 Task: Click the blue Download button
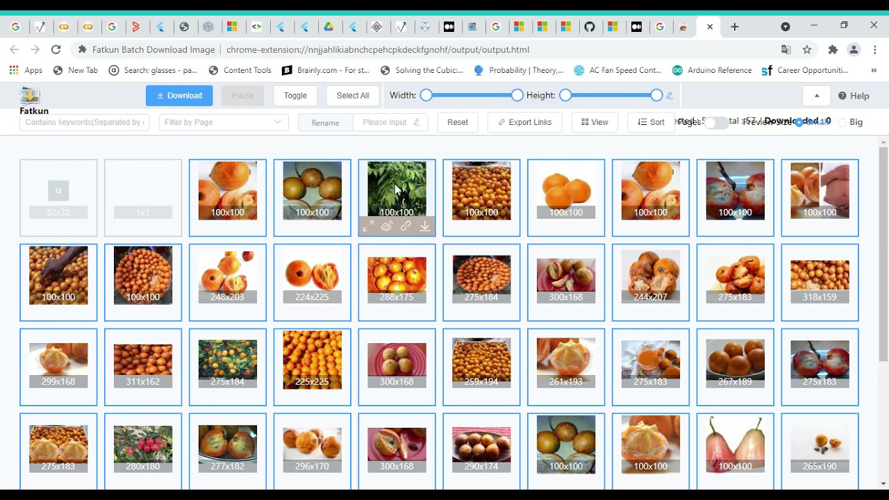(x=179, y=96)
